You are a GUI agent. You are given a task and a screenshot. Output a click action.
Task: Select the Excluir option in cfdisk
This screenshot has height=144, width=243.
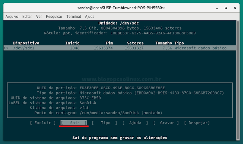(x=43, y=123)
